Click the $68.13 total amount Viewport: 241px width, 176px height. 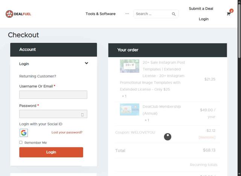[x=209, y=150]
